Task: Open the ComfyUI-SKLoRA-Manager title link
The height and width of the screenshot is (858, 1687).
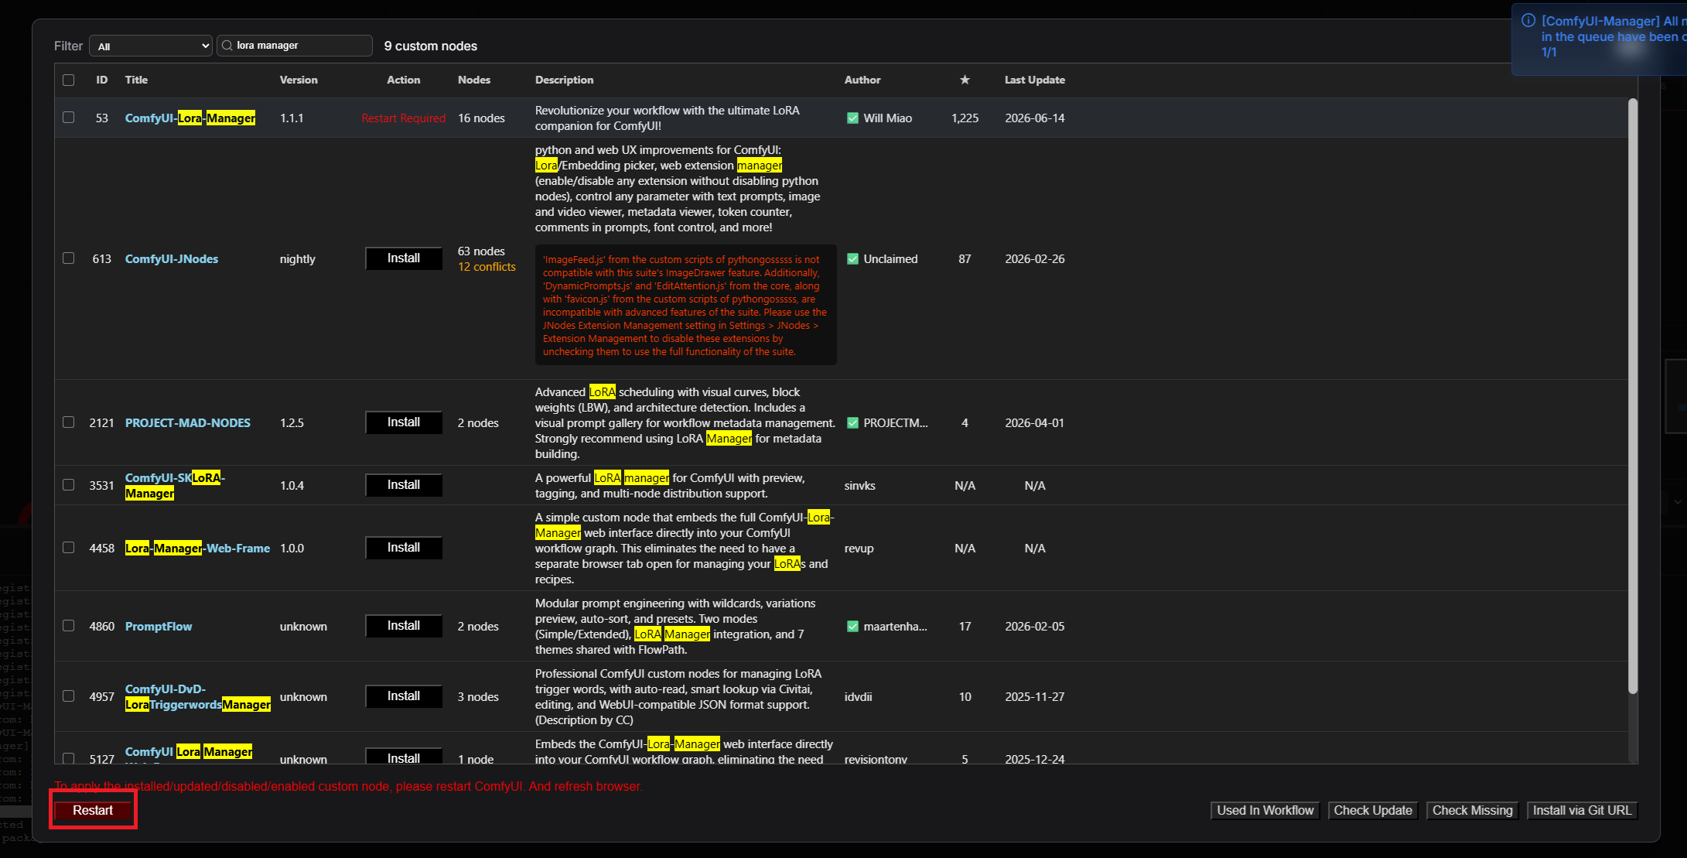Action: pyautogui.click(x=175, y=486)
